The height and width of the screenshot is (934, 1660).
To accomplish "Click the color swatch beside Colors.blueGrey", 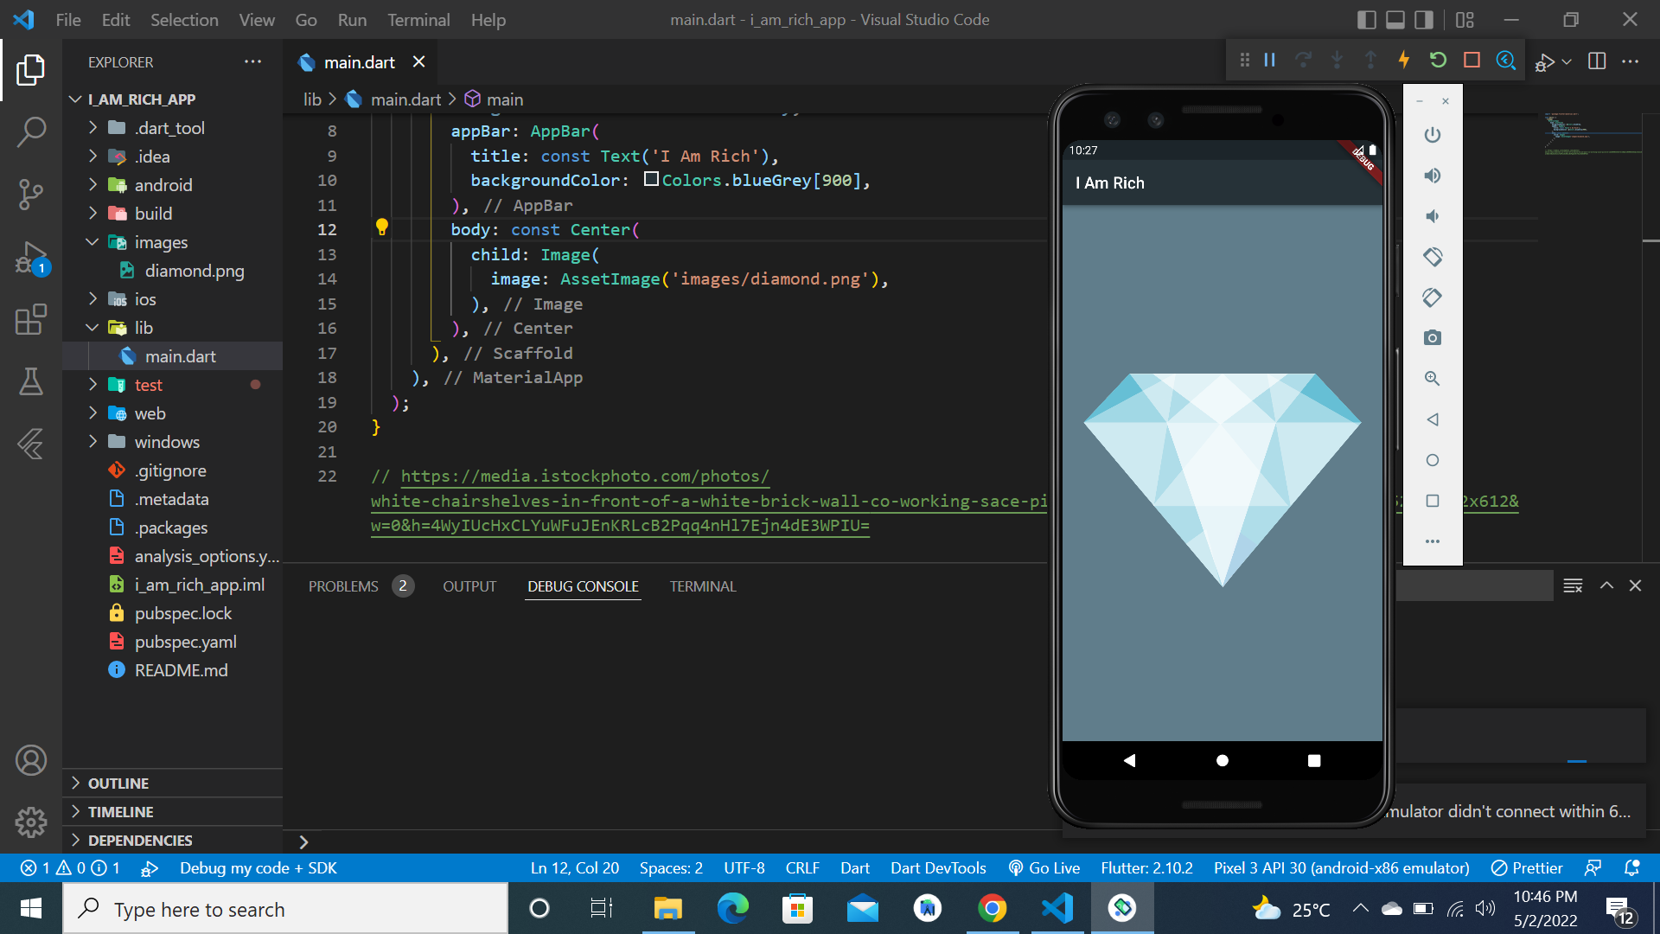I will (652, 179).
